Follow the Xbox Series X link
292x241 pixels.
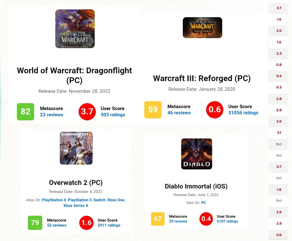pyautogui.click(x=76, y=205)
